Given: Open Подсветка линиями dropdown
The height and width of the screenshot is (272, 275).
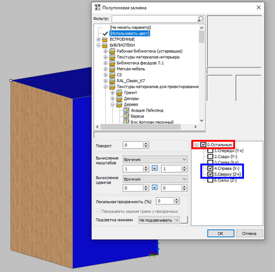Looking at the screenshot, I should (x=159, y=220).
